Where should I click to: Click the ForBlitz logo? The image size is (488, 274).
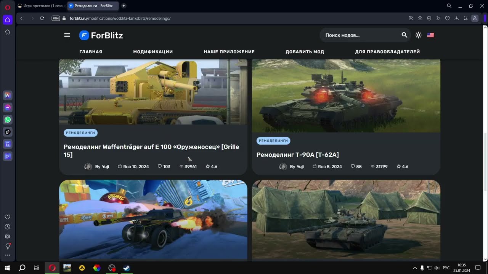101,35
